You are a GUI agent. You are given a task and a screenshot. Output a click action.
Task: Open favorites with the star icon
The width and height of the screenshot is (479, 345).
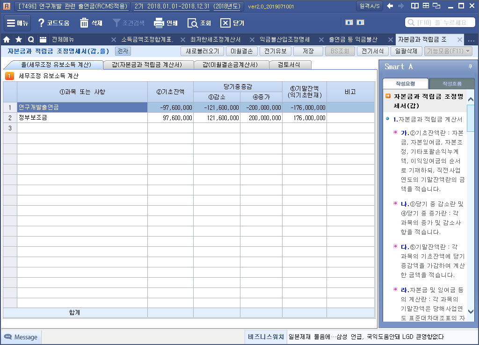(x=19, y=40)
